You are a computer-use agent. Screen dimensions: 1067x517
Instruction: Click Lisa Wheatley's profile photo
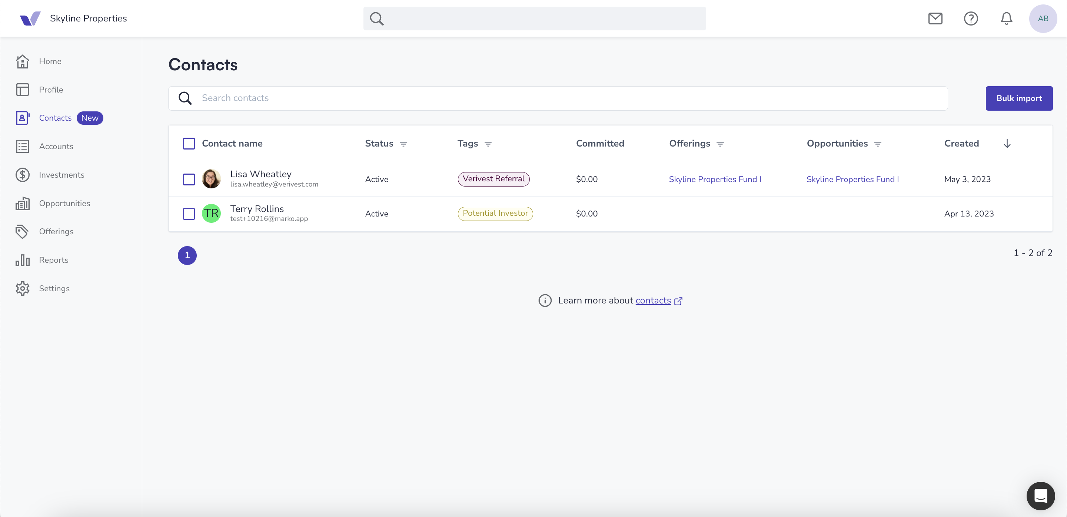(211, 179)
